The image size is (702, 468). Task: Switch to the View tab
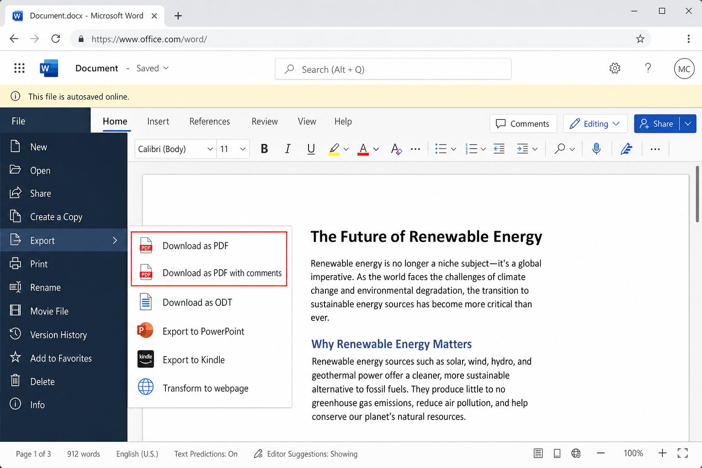(x=307, y=122)
